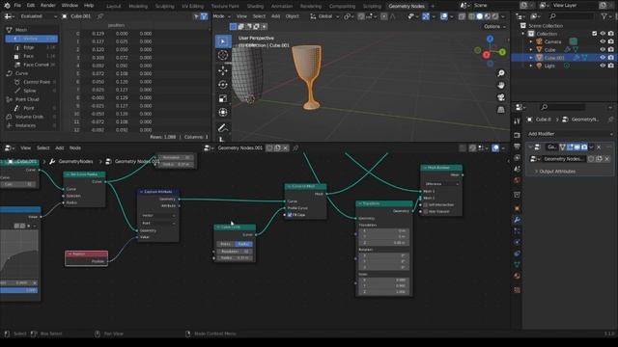Open the Edit menu
Viewport: 618px width, 347px height.
pyautogui.click(x=31, y=6)
